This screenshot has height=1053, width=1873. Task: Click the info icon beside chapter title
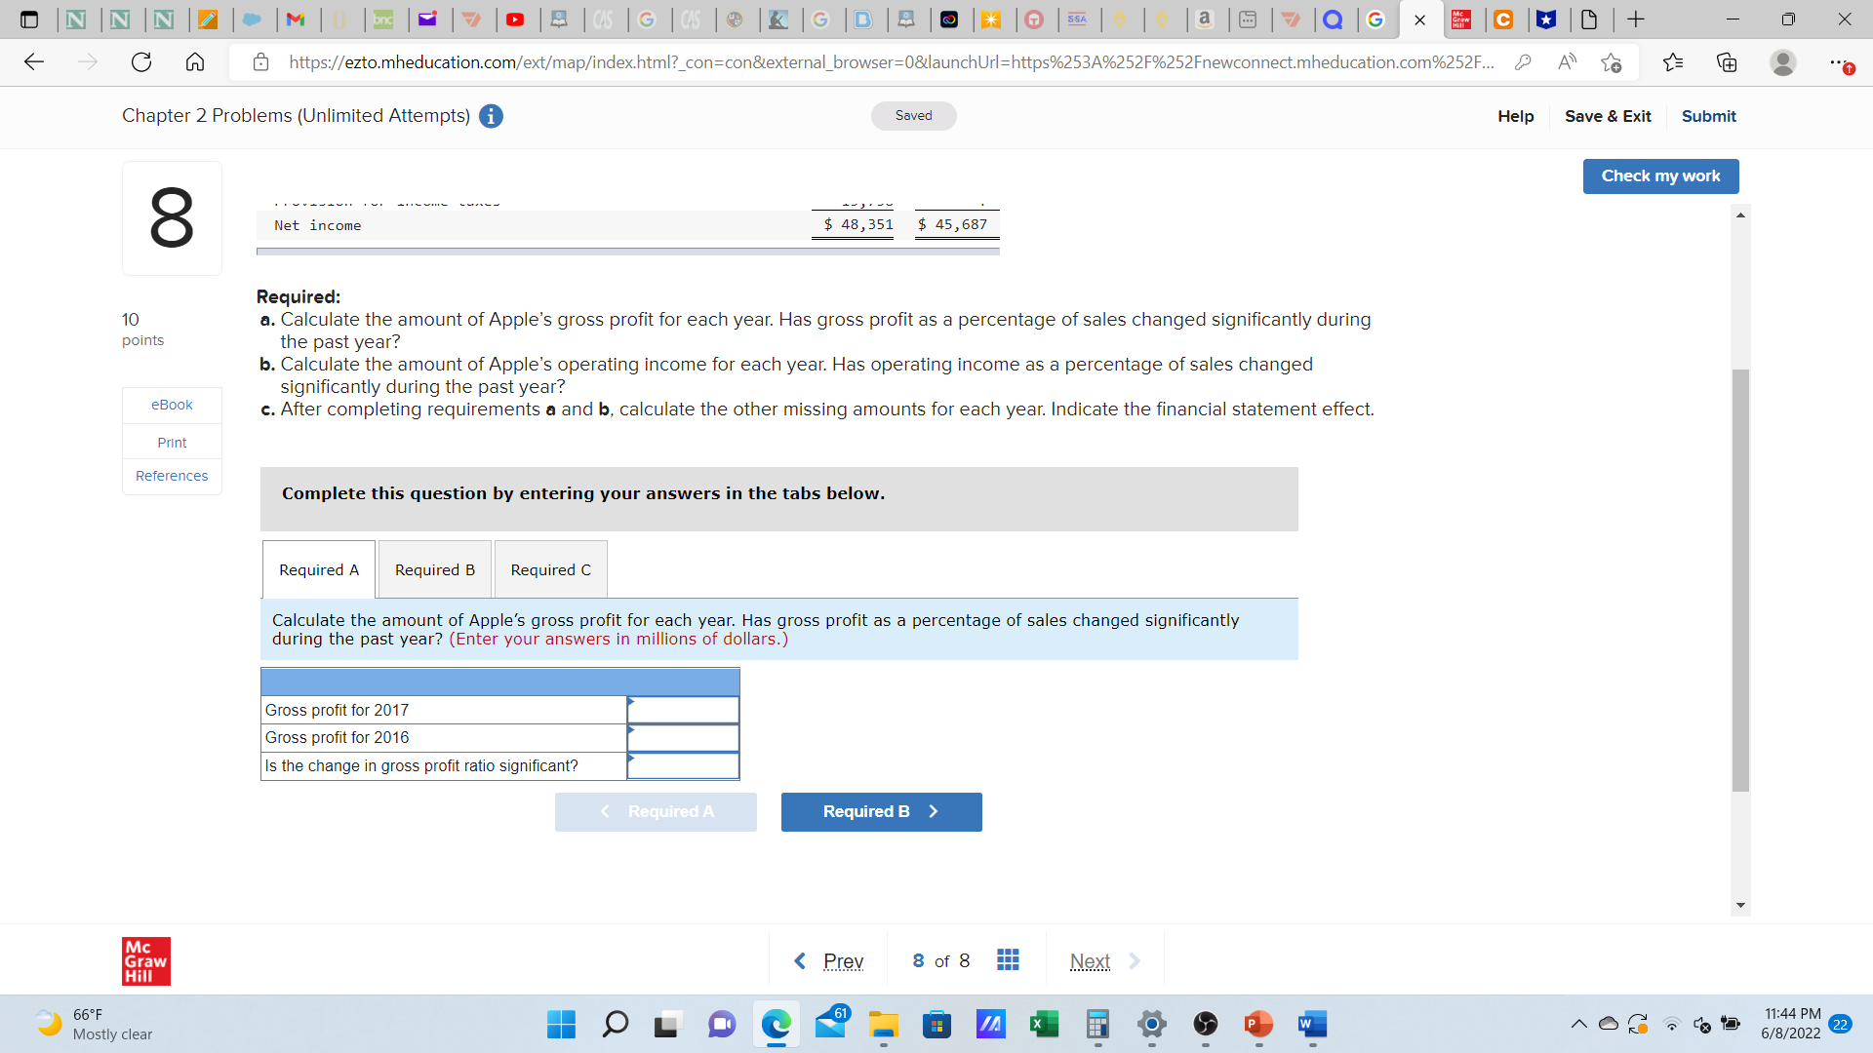point(491,116)
